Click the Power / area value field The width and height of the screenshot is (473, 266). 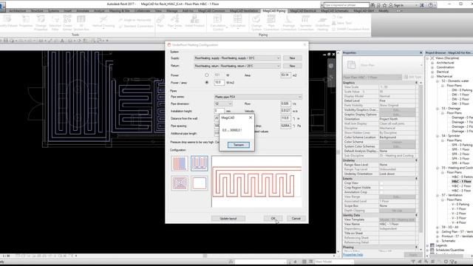(220, 82)
